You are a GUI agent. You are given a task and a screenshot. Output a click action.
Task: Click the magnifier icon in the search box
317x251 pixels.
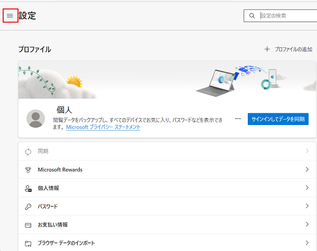tap(251, 16)
